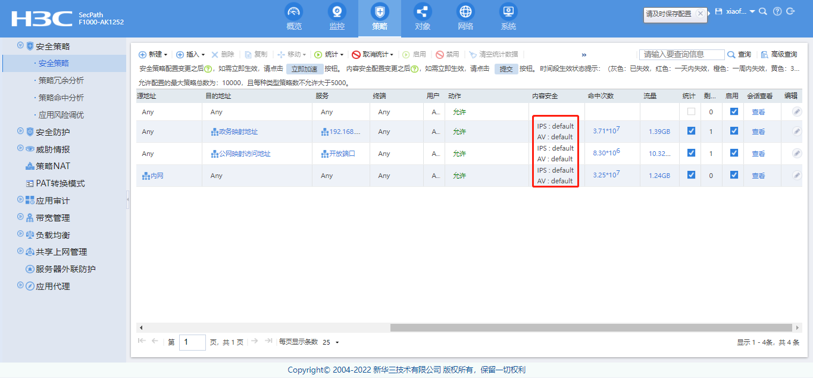Open hit count 8.30*10^6 link
This screenshot has height=378, width=813.
[606, 153]
